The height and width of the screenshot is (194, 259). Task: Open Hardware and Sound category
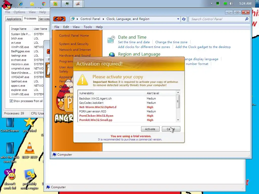pyautogui.click(x=75, y=55)
